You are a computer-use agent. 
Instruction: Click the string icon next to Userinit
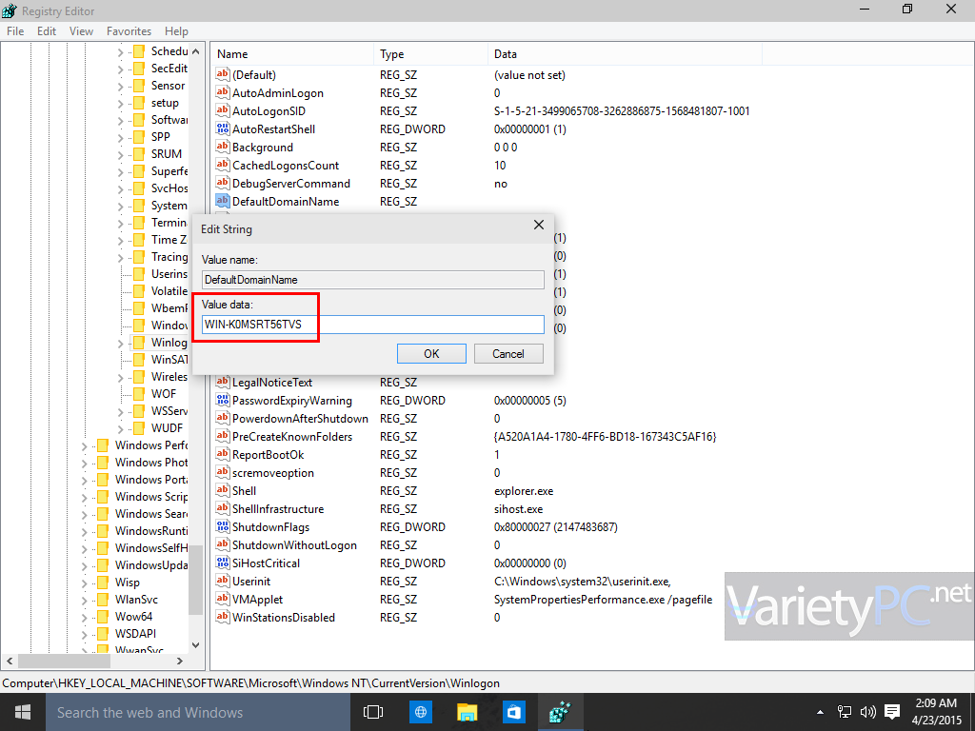[x=221, y=581]
